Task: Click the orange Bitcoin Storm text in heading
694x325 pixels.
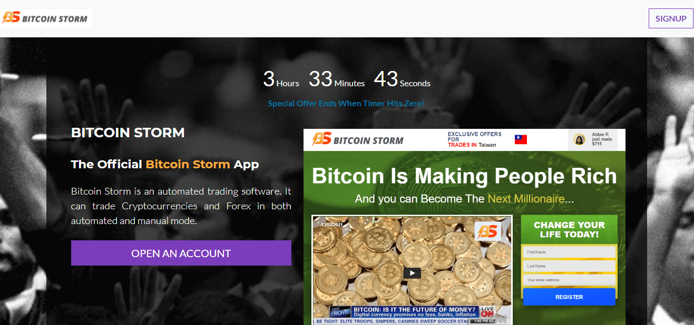Action: tap(188, 164)
